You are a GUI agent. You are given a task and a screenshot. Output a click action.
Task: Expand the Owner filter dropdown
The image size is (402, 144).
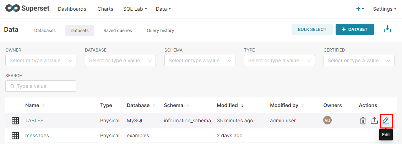pos(41,60)
